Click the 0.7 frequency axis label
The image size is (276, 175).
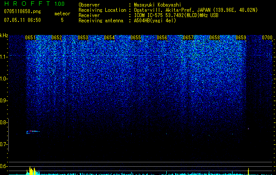[4, 144]
